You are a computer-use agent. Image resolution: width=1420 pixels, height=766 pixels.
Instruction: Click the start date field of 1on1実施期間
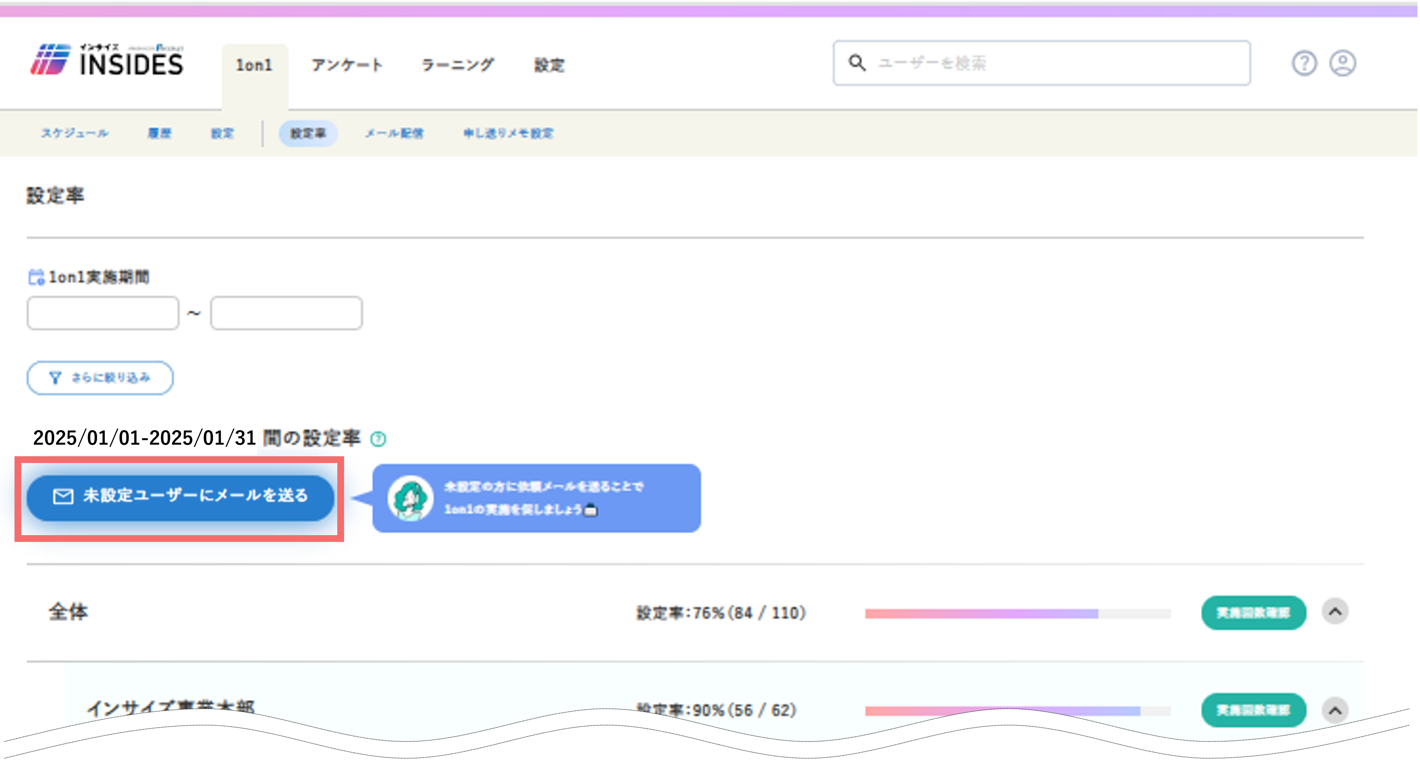tap(103, 313)
